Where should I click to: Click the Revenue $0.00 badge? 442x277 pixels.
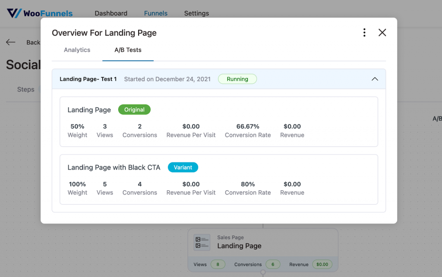(322, 264)
